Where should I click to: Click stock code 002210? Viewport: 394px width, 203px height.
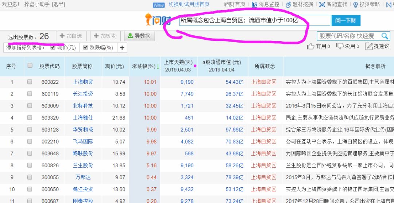50,141
